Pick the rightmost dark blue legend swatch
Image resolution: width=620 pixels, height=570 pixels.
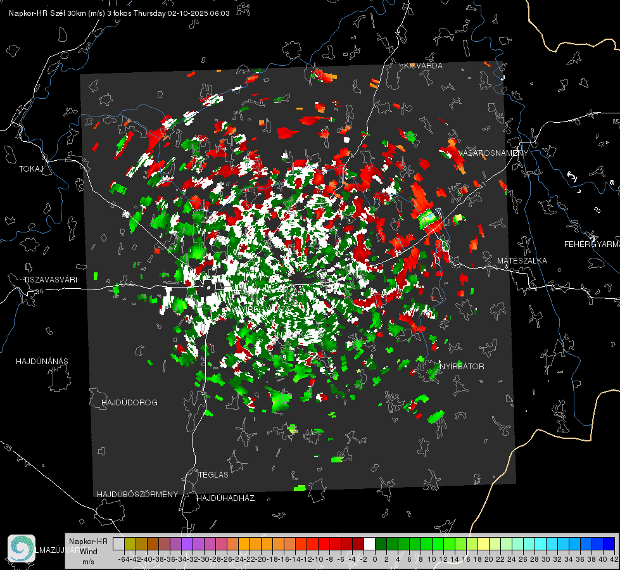click(x=609, y=543)
